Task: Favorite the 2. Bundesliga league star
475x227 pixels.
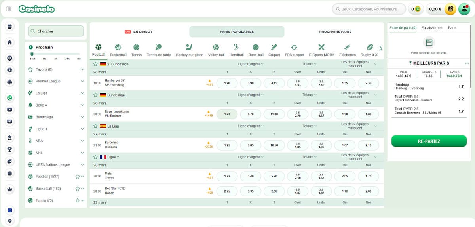Action: pos(95,64)
